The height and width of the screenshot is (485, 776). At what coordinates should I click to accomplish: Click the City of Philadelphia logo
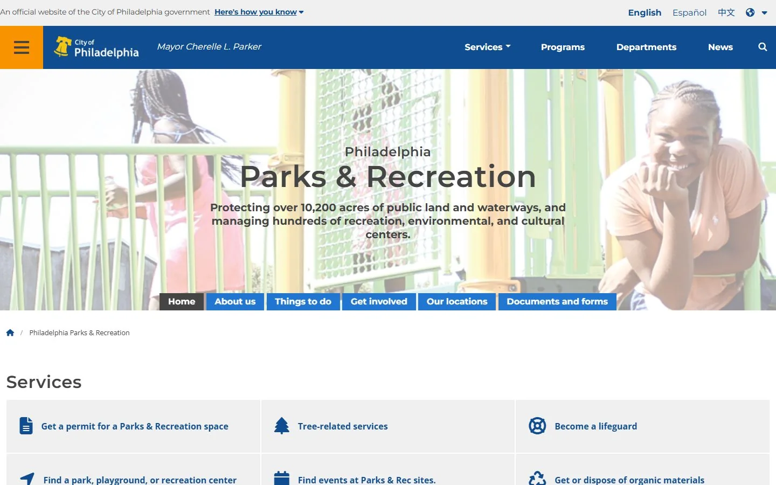96,47
